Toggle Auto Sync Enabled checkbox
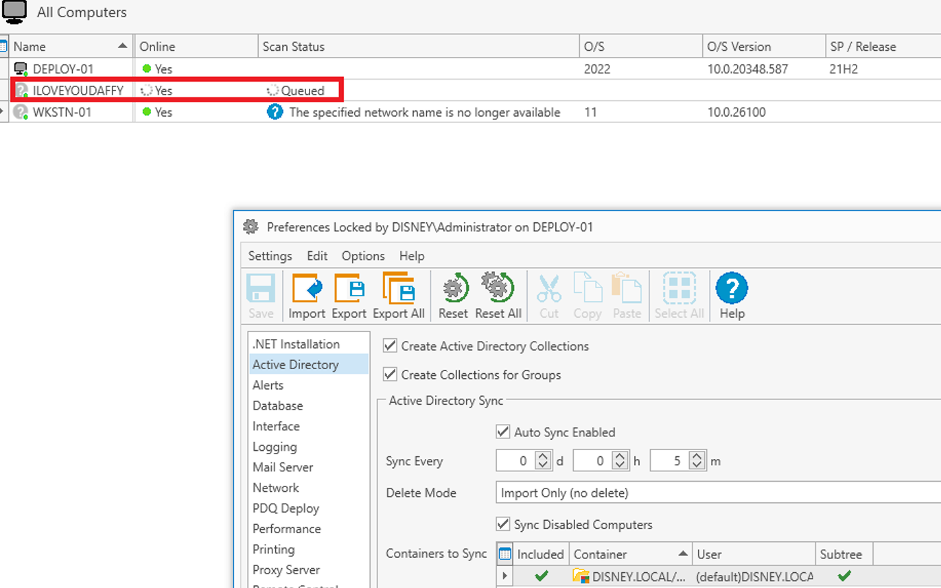This screenshot has height=588, width=941. point(503,432)
